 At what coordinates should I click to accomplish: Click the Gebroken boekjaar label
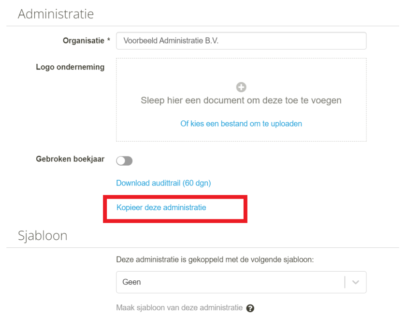point(70,159)
